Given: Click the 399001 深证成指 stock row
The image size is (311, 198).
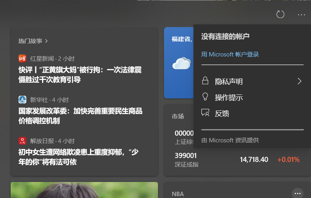Looking at the screenshot, I should [x=237, y=160].
